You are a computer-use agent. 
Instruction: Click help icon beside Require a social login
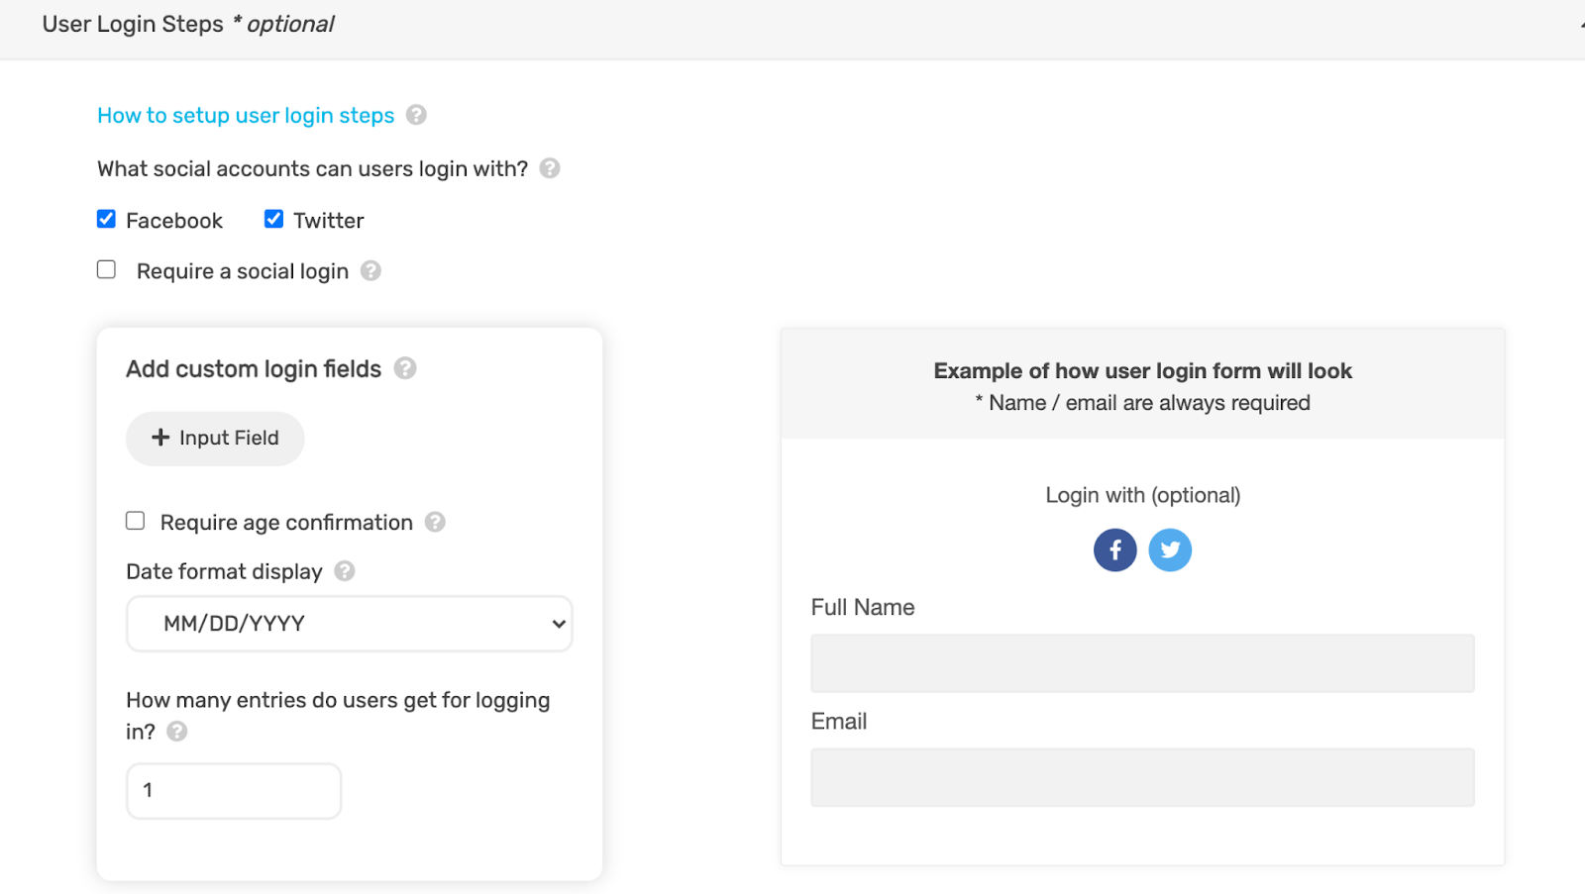pos(370,271)
